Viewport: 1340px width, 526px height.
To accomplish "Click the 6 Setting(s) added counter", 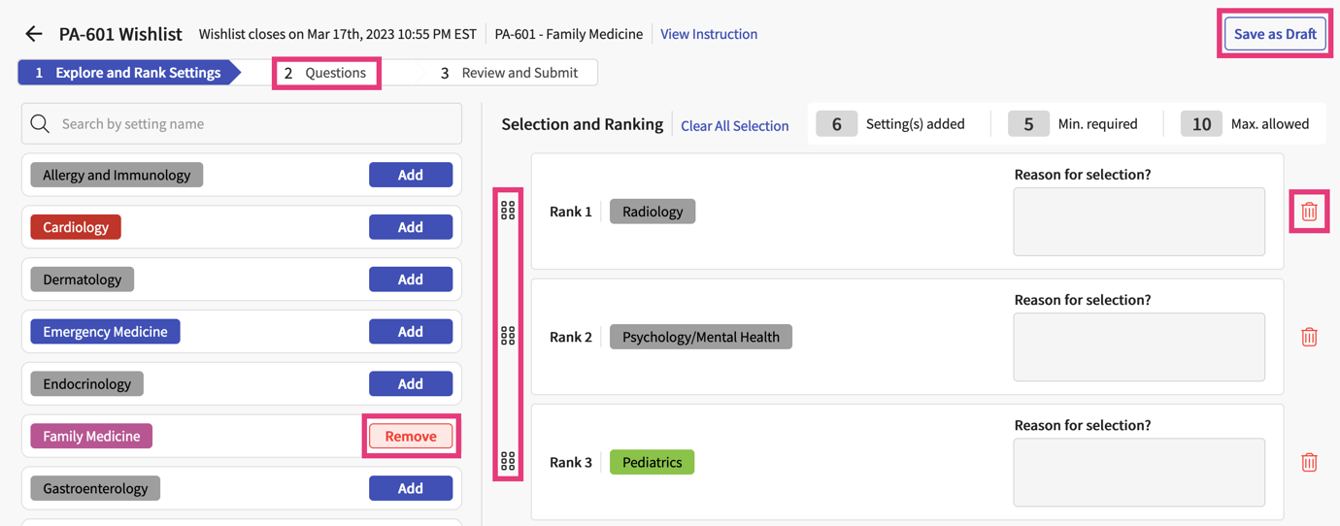I will (890, 124).
